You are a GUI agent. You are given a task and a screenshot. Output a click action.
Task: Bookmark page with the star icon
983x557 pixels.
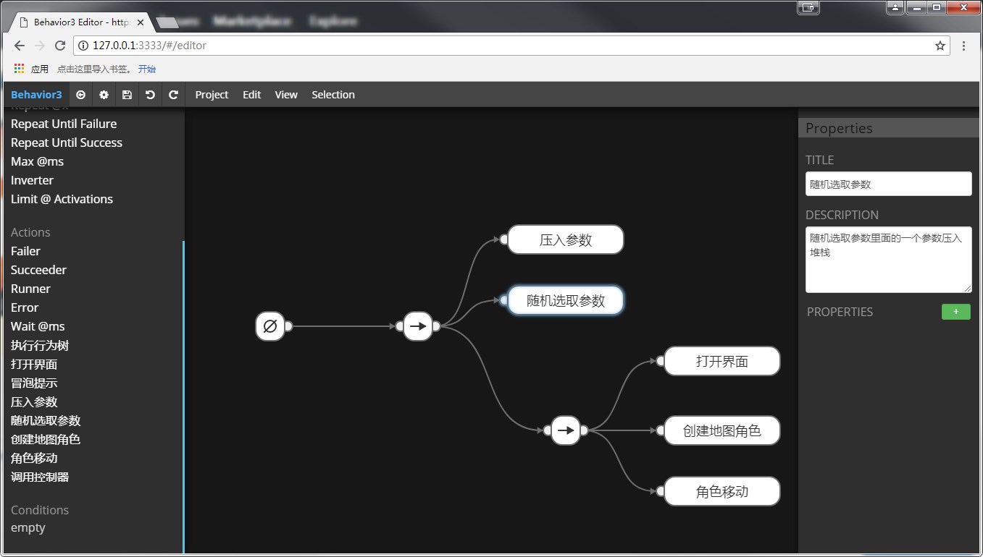940,46
